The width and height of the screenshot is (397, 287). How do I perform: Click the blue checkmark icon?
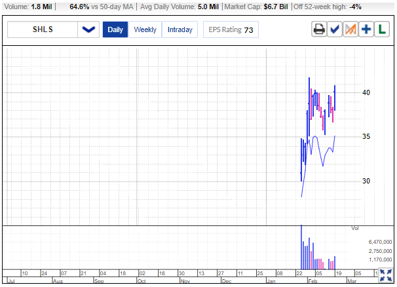[x=335, y=30]
